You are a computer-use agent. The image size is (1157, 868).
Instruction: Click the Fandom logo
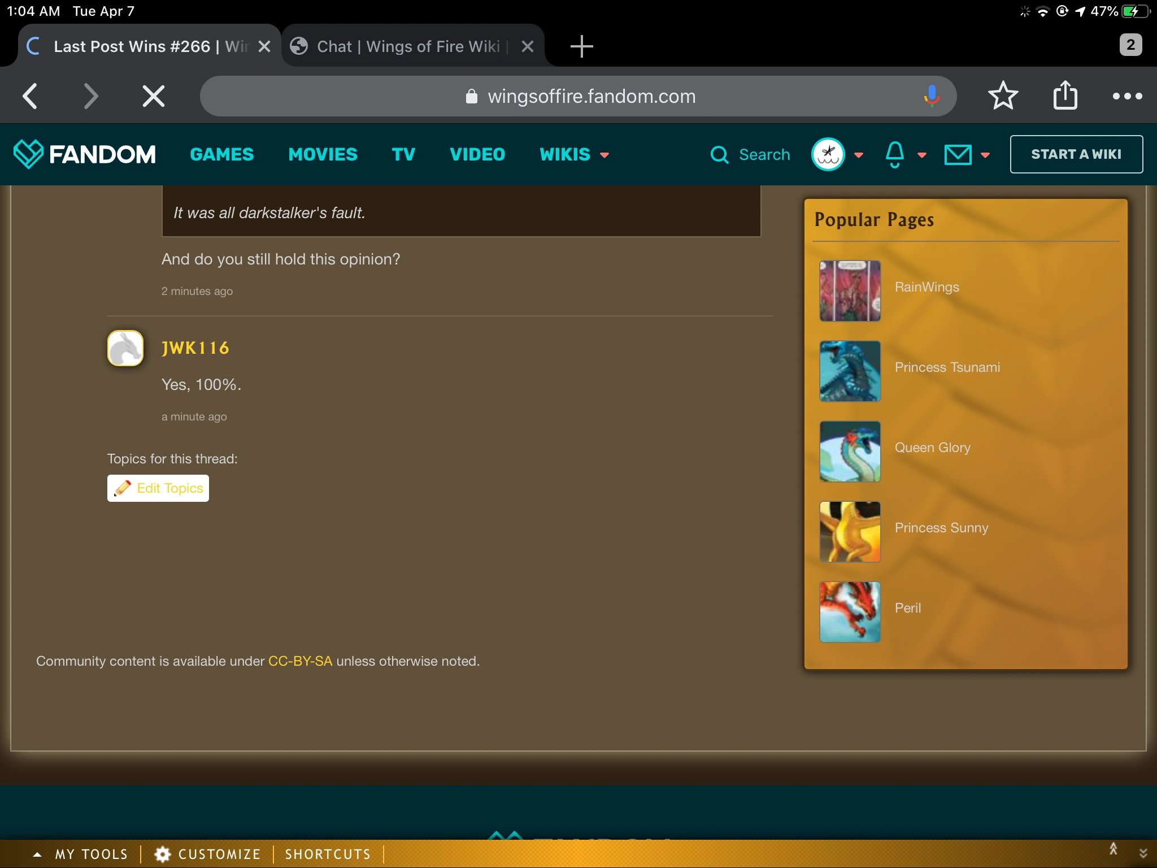[85, 154]
